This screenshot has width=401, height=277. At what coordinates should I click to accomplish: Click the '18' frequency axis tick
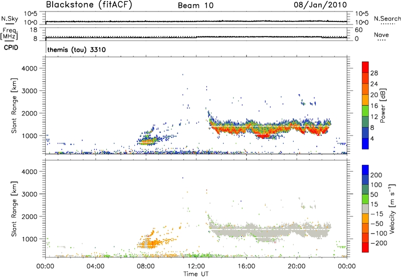pos(34,30)
